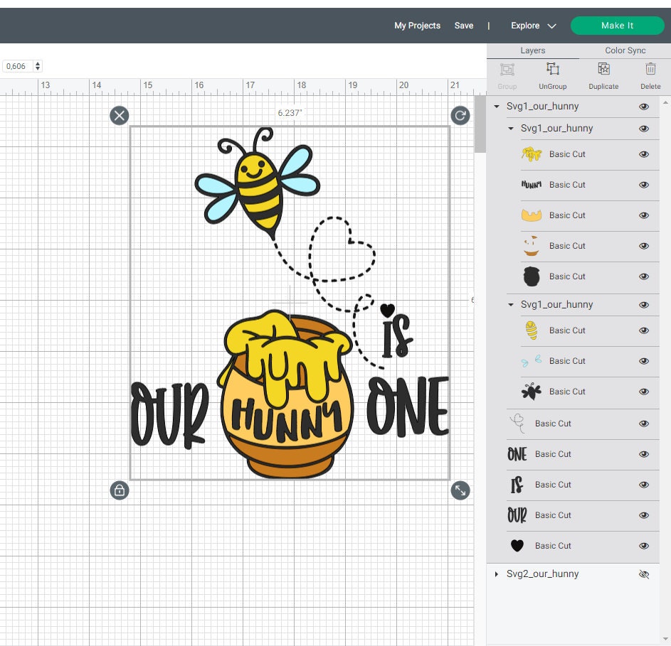Click the rotate handle on the selection box

point(460,116)
